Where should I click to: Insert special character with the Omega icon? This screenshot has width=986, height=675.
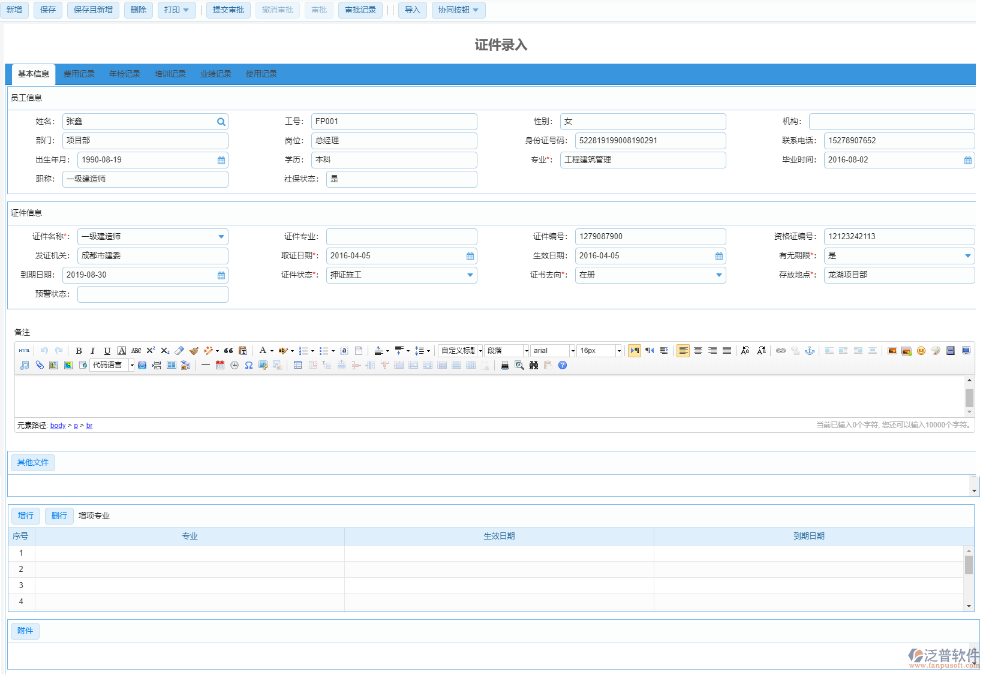pos(248,365)
